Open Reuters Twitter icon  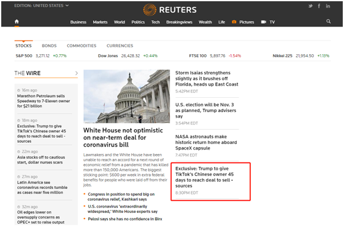310,6
